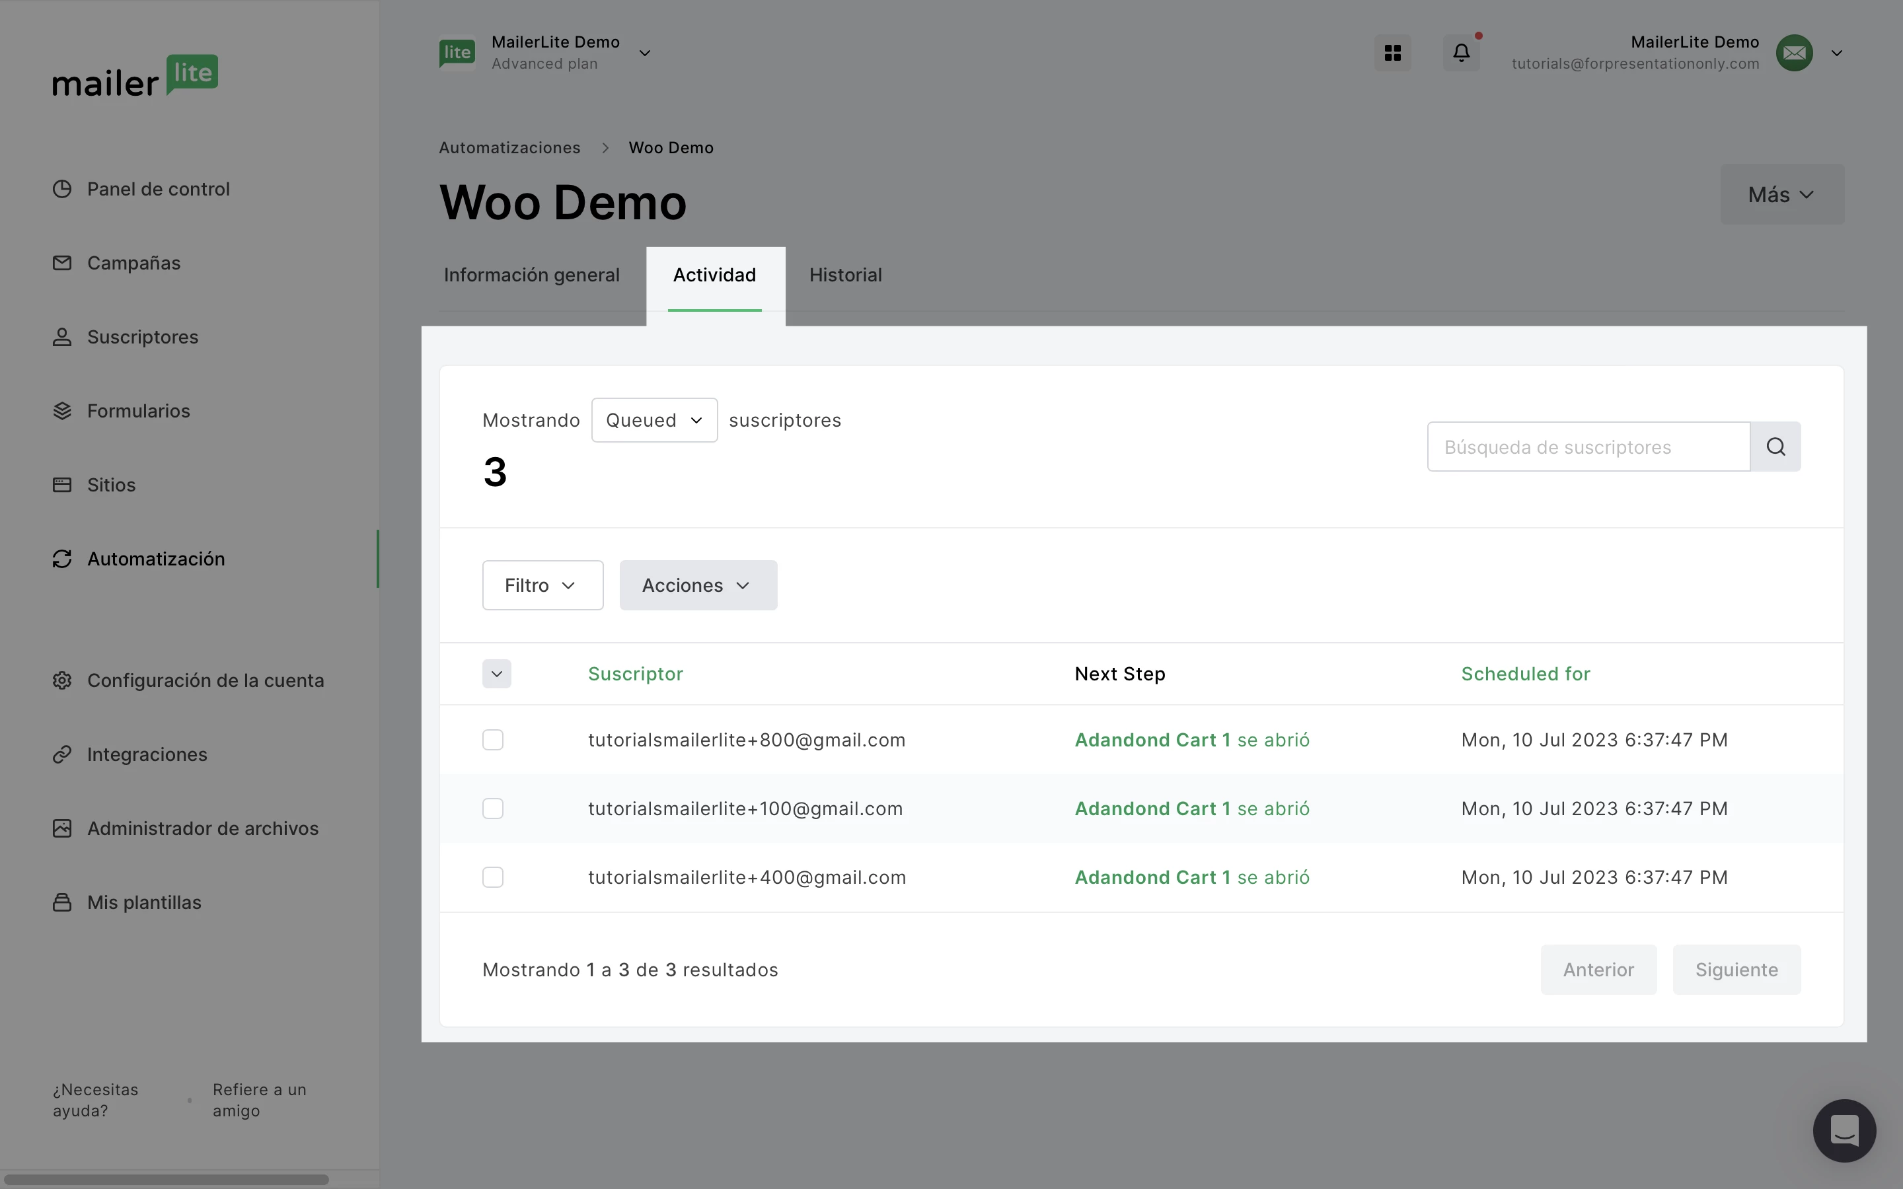This screenshot has height=1189, width=1903.
Task: Click the apps grid icon
Action: click(x=1392, y=53)
